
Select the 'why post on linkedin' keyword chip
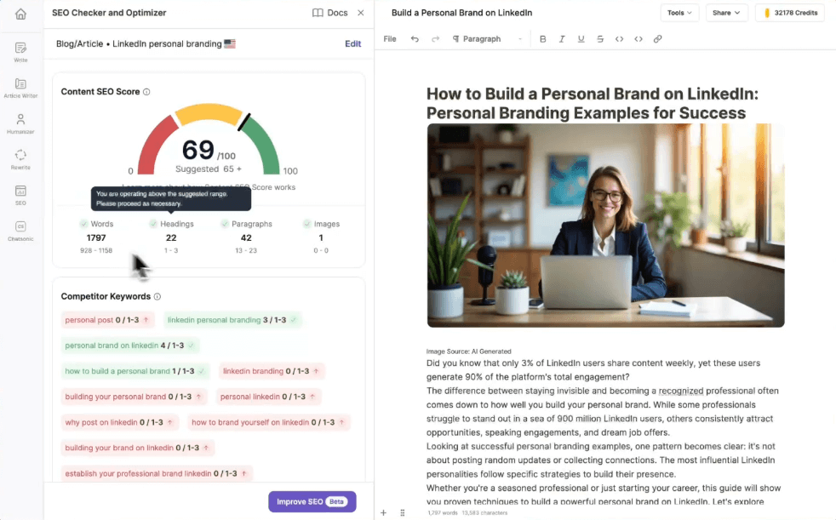(119, 422)
